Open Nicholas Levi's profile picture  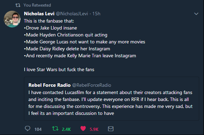click(x=12, y=19)
